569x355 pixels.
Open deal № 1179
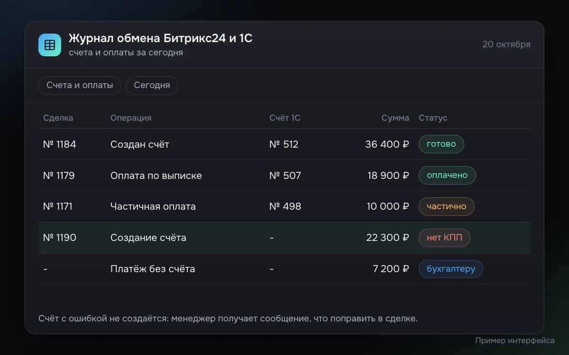point(59,176)
